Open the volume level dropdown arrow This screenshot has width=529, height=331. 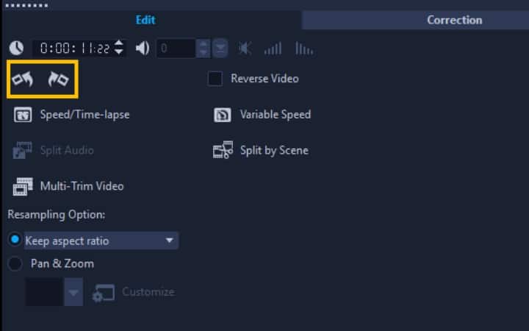pos(220,49)
